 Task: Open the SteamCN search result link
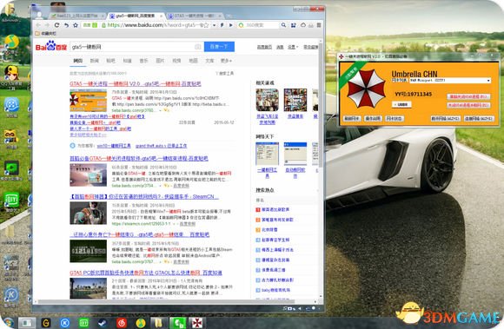(x=144, y=196)
